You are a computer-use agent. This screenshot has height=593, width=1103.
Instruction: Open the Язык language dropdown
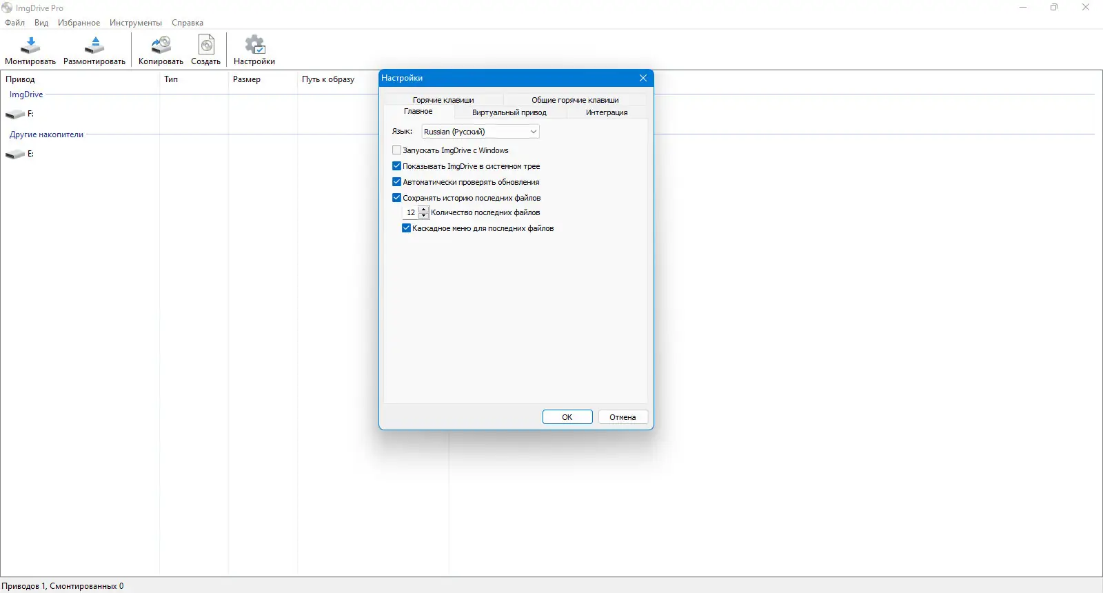click(x=480, y=132)
